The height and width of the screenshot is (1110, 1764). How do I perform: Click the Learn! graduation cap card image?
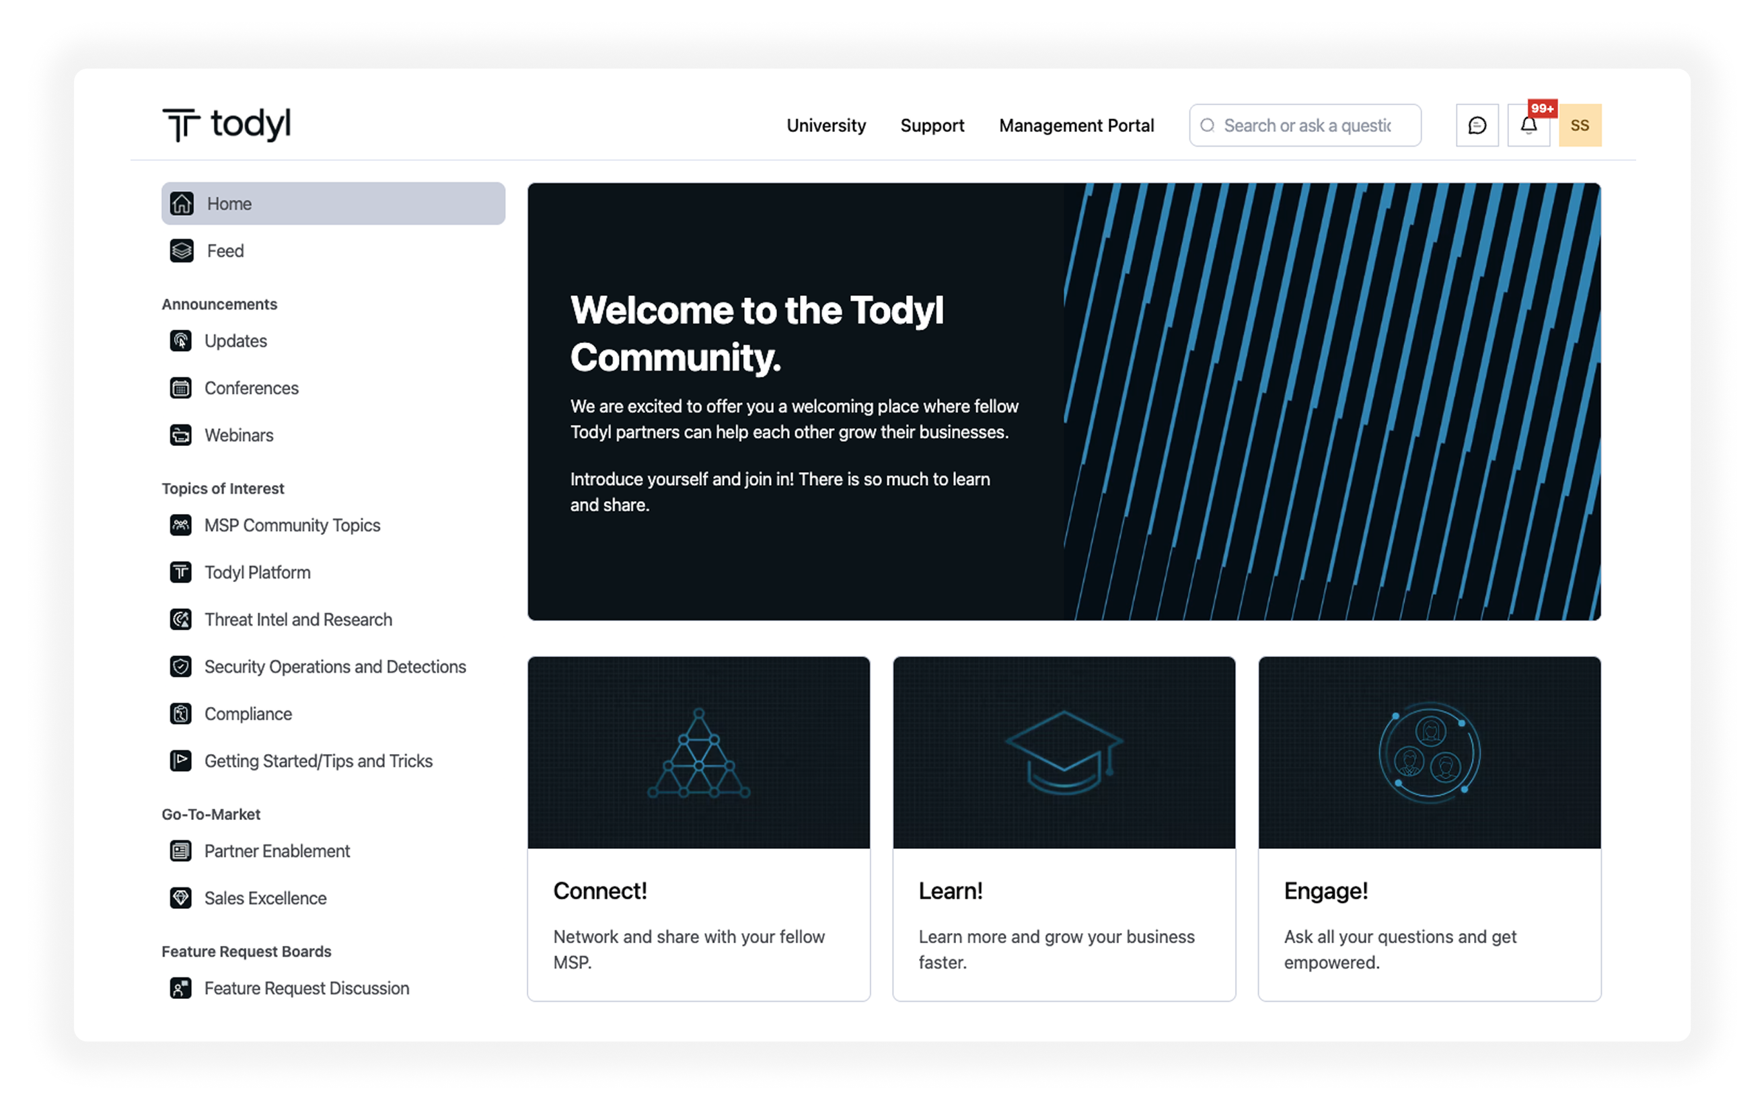pyautogui.click(x=1064, y=753)
